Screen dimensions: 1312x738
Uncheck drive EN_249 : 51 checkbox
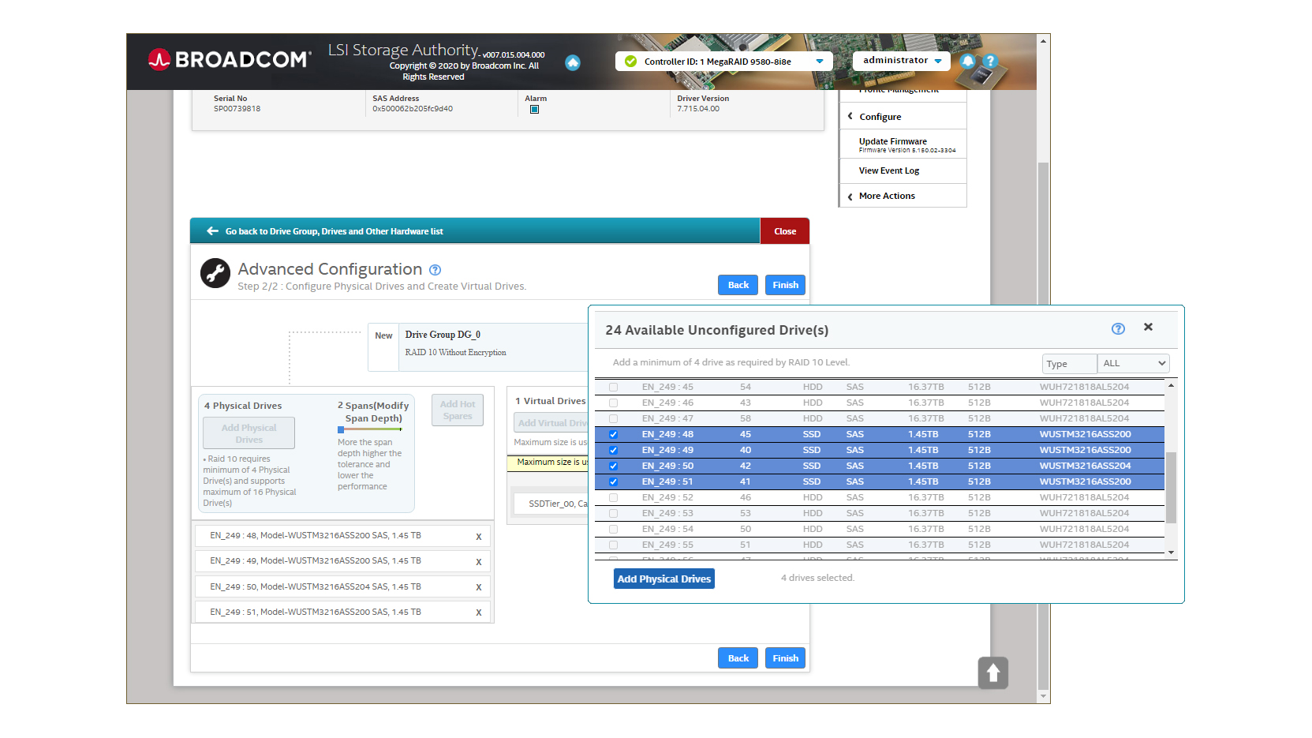613,481
